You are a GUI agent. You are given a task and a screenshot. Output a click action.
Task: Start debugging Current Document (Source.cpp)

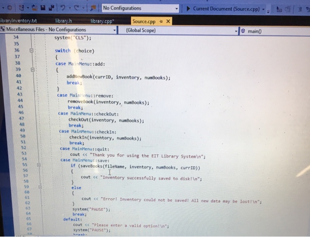[223, 9]
